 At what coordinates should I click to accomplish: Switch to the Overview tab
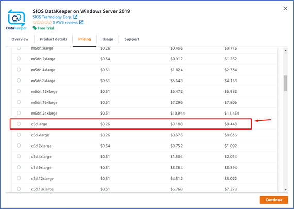coord(20,39)
